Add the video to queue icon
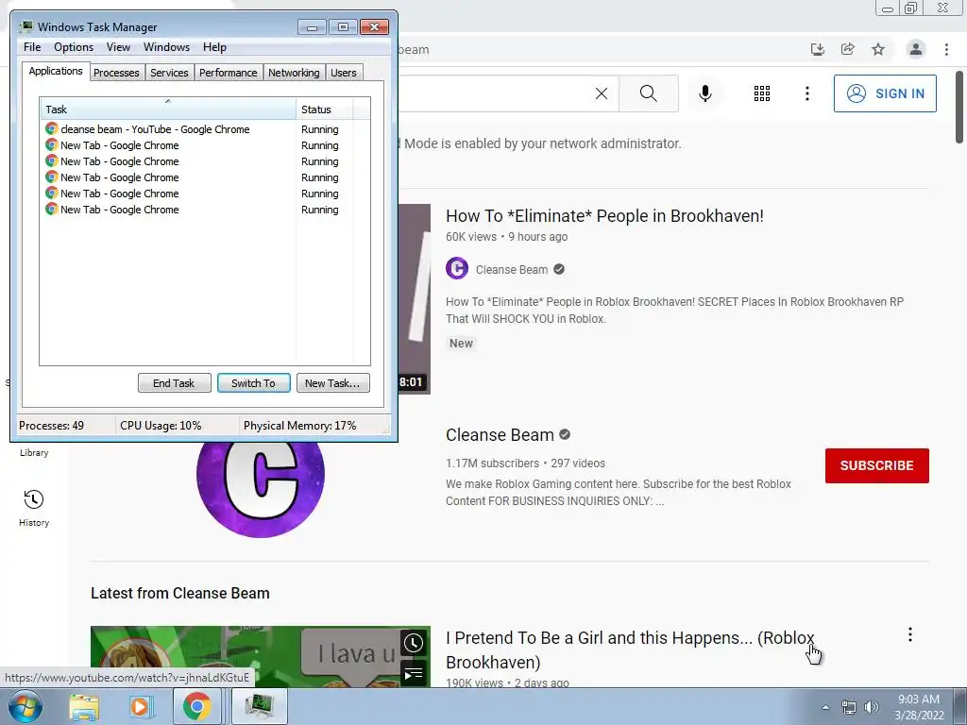This screenshot has height=725, width=967. tap(414, 674)
